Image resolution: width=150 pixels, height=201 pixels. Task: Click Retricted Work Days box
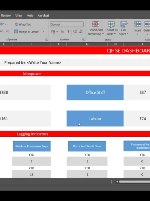[x=87, y=146]
